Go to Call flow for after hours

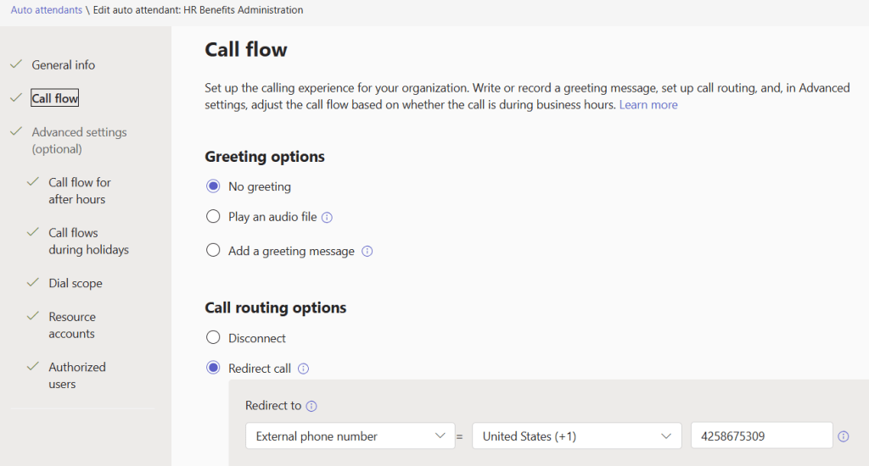(80, 191)
